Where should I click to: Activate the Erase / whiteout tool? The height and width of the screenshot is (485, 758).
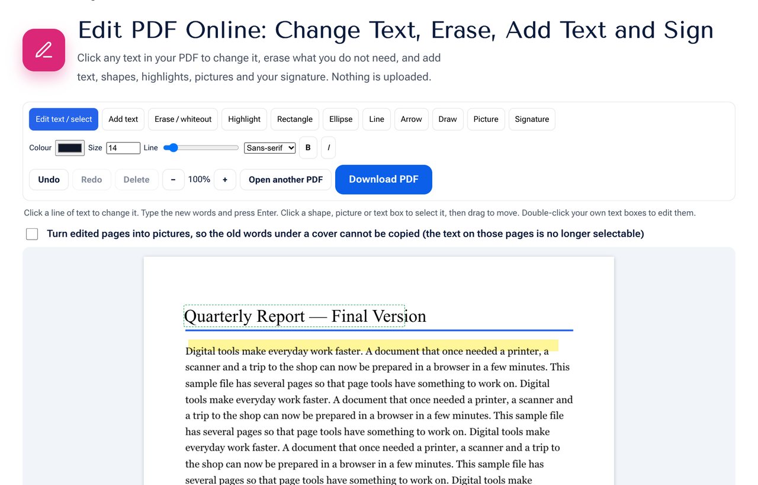click(183, 119)
